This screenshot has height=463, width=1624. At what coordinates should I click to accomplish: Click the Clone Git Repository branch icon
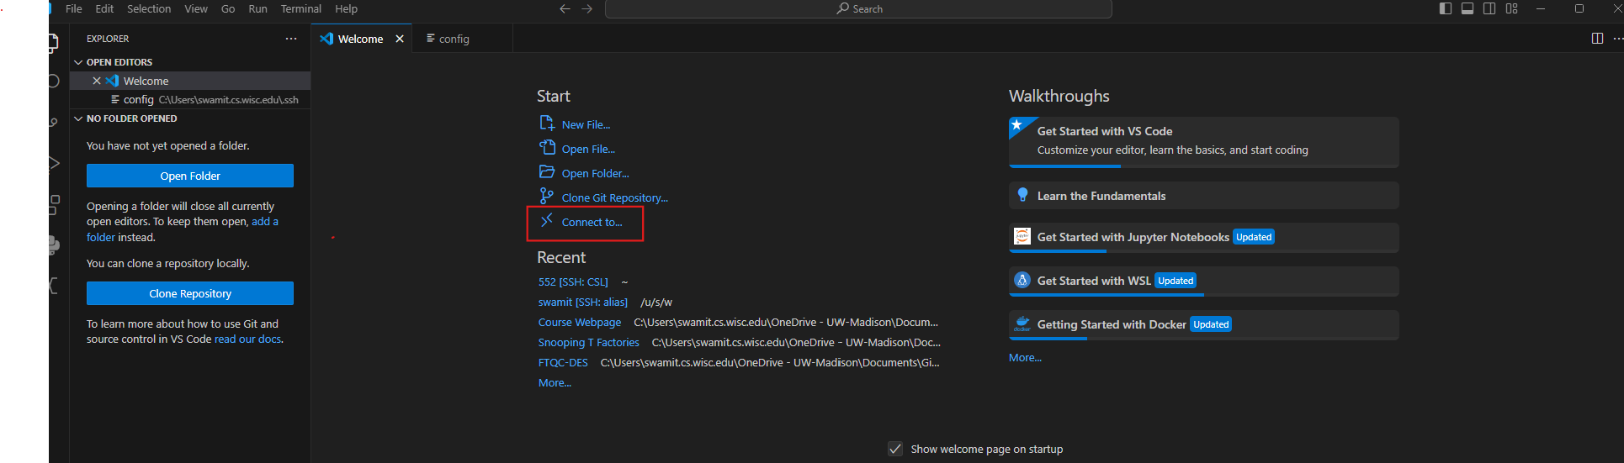click(546, 197)
